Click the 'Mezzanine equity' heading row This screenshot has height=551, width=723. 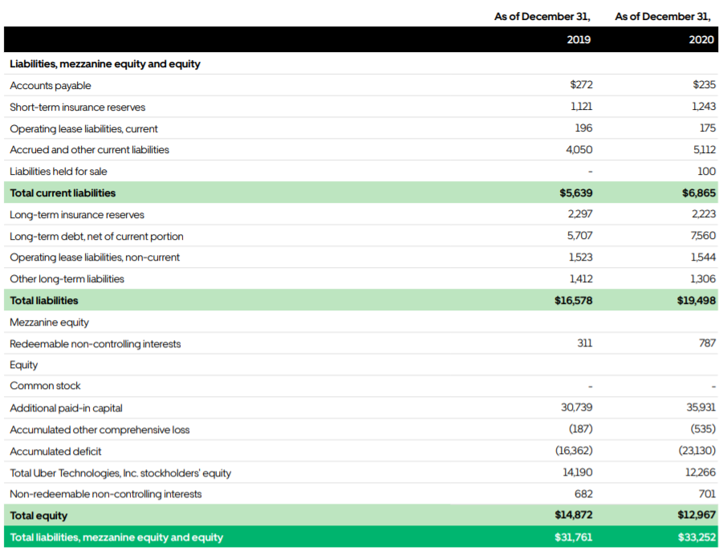coord(49,322)
